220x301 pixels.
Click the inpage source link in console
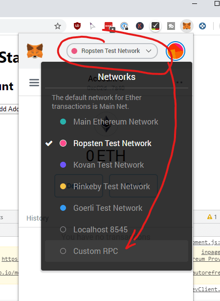pos(210,252)
